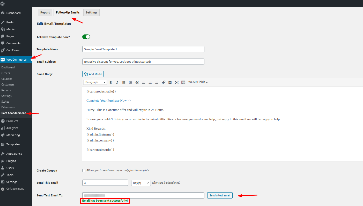Open the Day(s) time unit dropdown
The height and width of the screenshot is (206, 363).
point(141,183)
